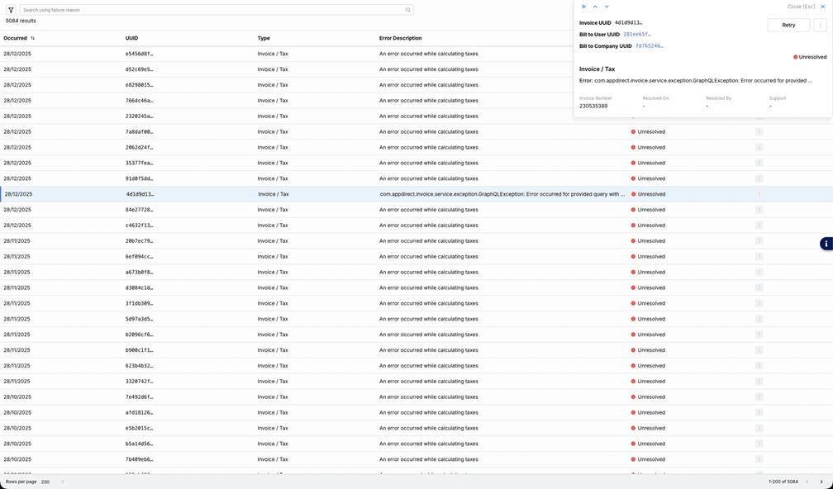The height and width of the screenshot is (489, 833).
Task: Go to next record with down chevron
Action: coord(607,7)
